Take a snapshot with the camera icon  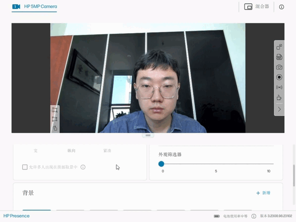click(279, 67)
